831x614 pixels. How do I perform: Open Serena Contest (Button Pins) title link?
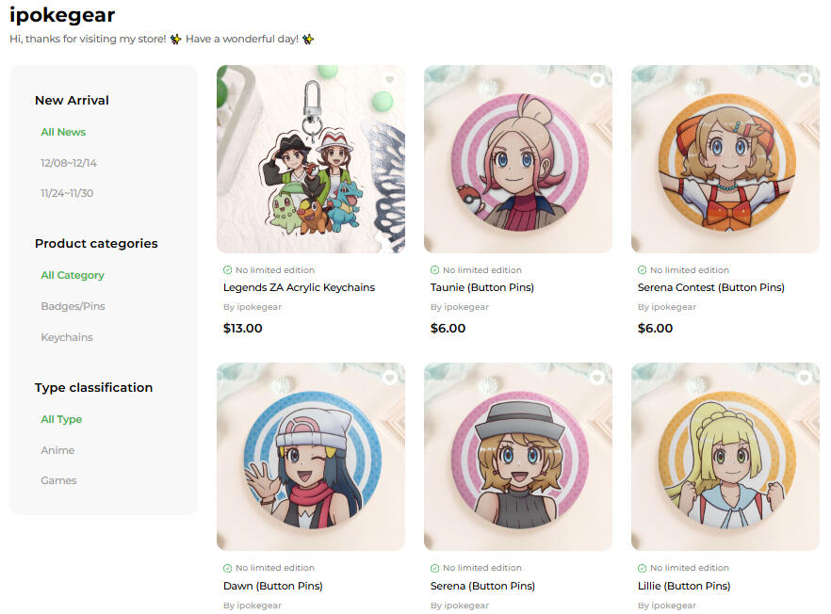(710, 287)
